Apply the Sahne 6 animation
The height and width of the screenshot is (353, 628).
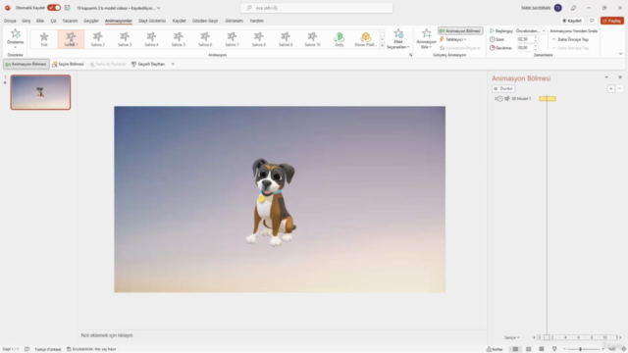coord(205,39)
